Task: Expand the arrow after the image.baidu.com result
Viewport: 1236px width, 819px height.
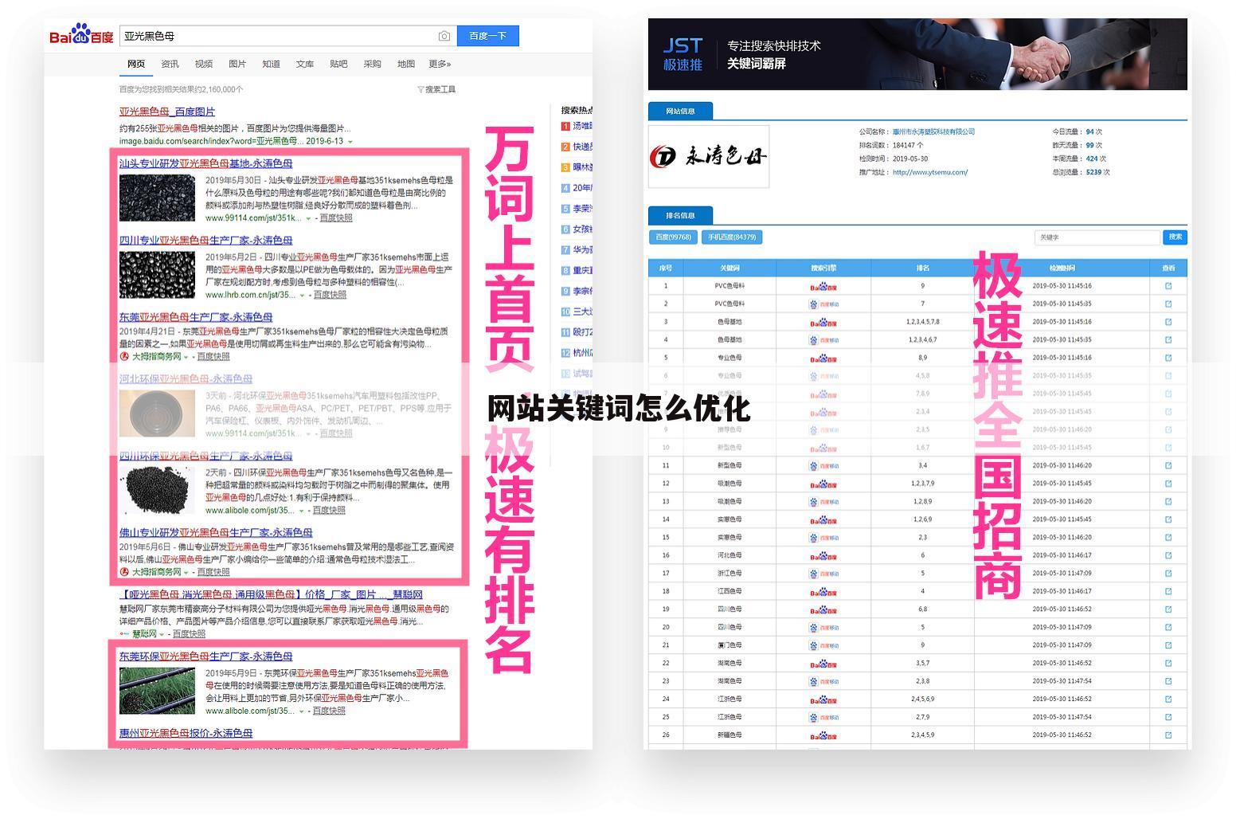Action: [349, 139]
